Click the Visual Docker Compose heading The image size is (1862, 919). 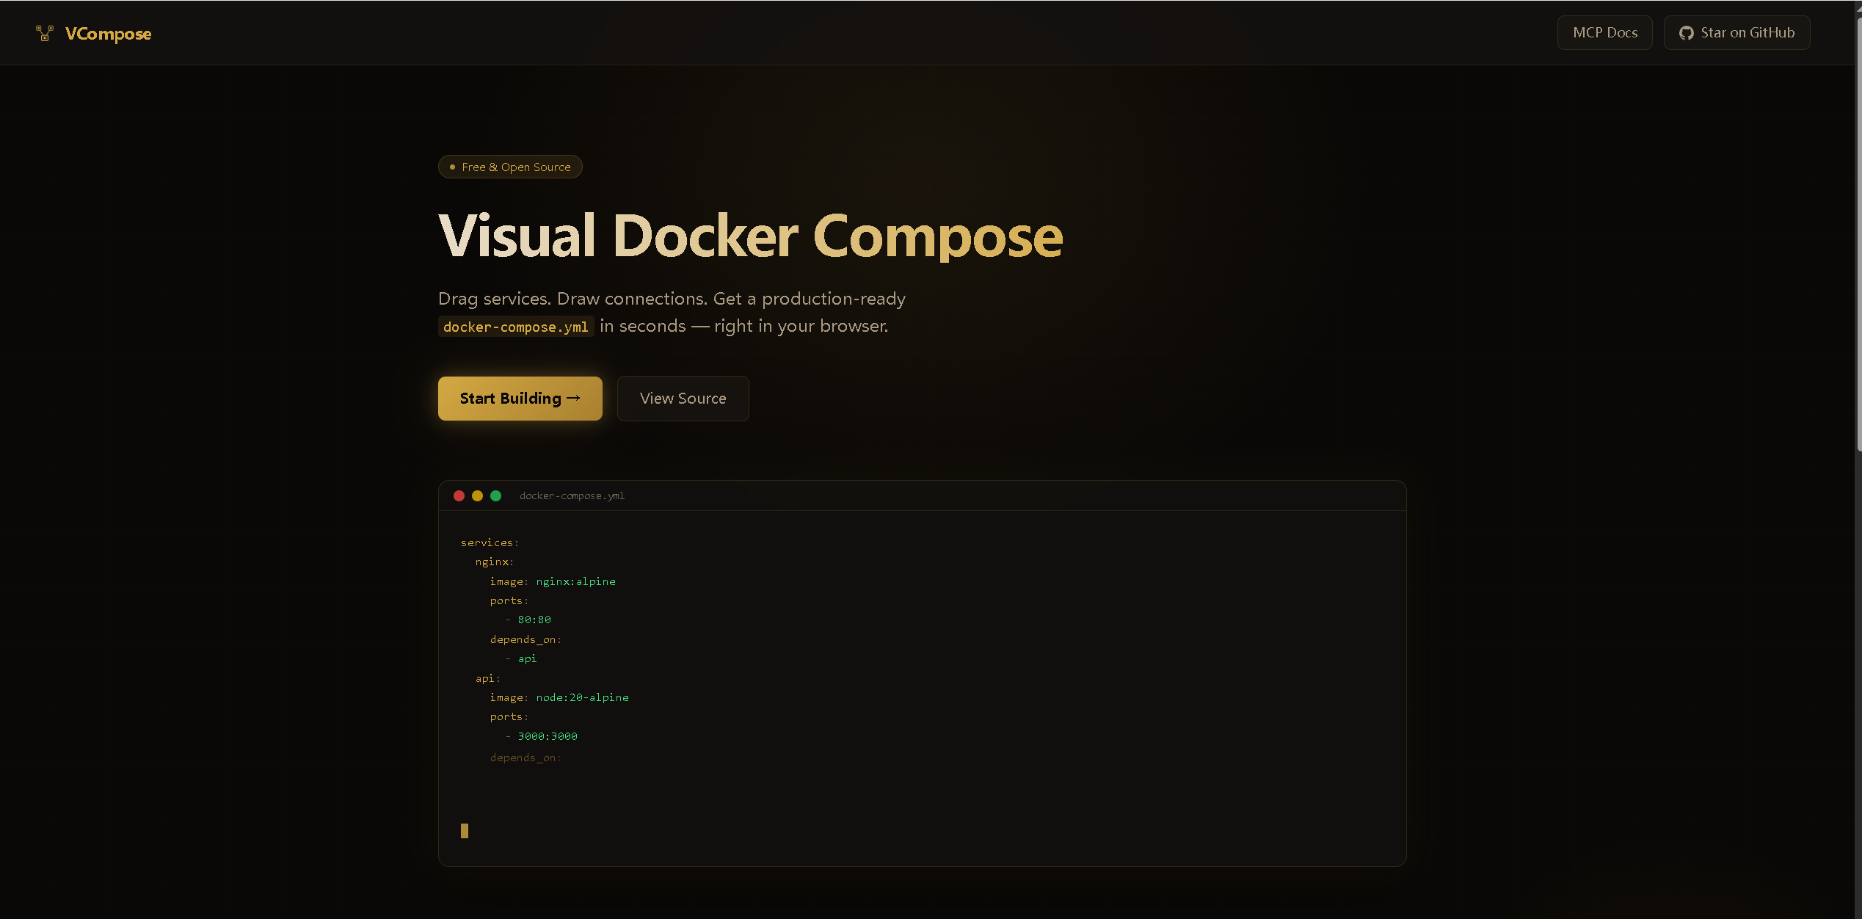[x=750, y=236]
